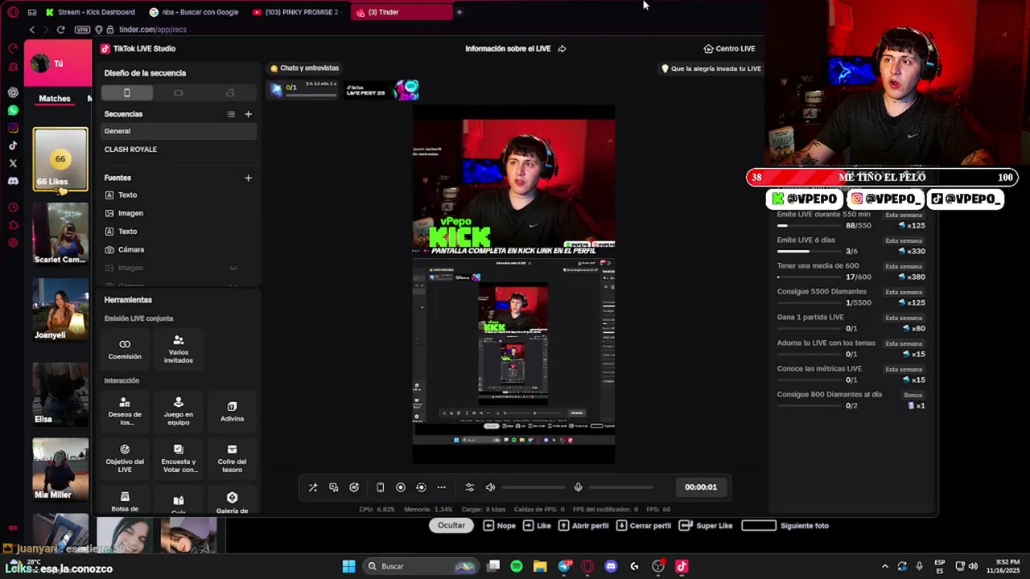Screen dimensions: 1030x579
Task: Open TikTok LIVE Studio taskbar icon
Action: click(x=682, y=566)
